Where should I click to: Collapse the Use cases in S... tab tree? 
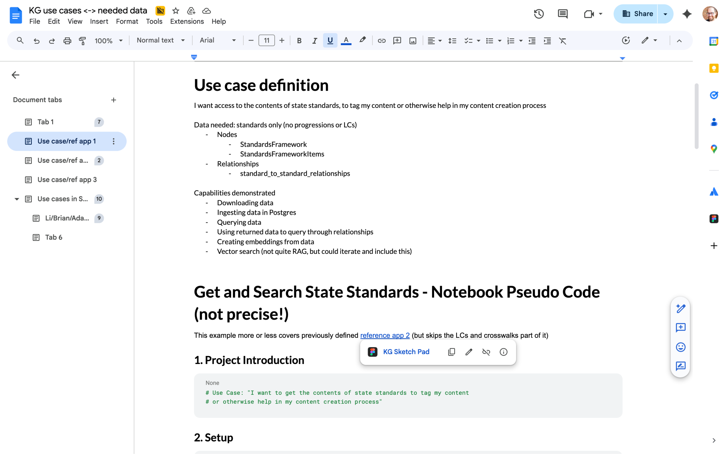point(17,199)
